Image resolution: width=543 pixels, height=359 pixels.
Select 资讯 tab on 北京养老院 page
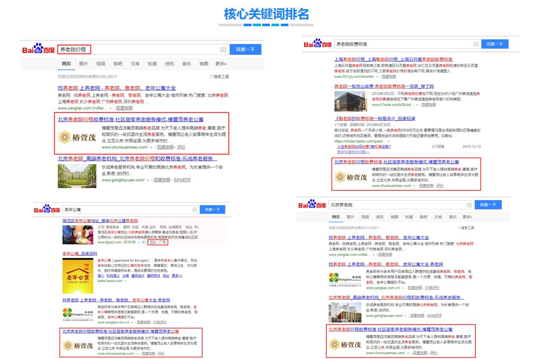[x=380, y=217]
